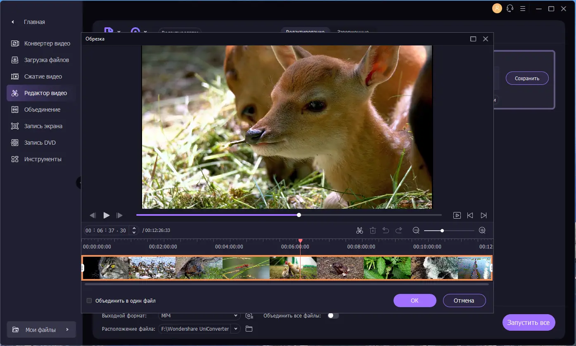Open the folder icon beside file location
576x346 pixels.
(249, 329)
